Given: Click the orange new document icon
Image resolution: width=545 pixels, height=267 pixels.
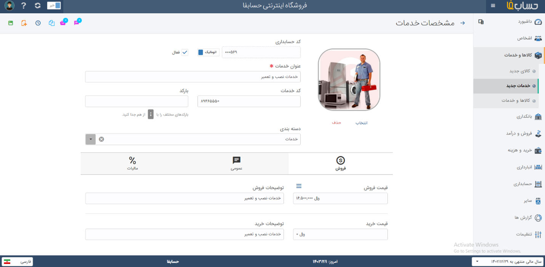Looking at the screenshot, I should click(x=24, y=23).
